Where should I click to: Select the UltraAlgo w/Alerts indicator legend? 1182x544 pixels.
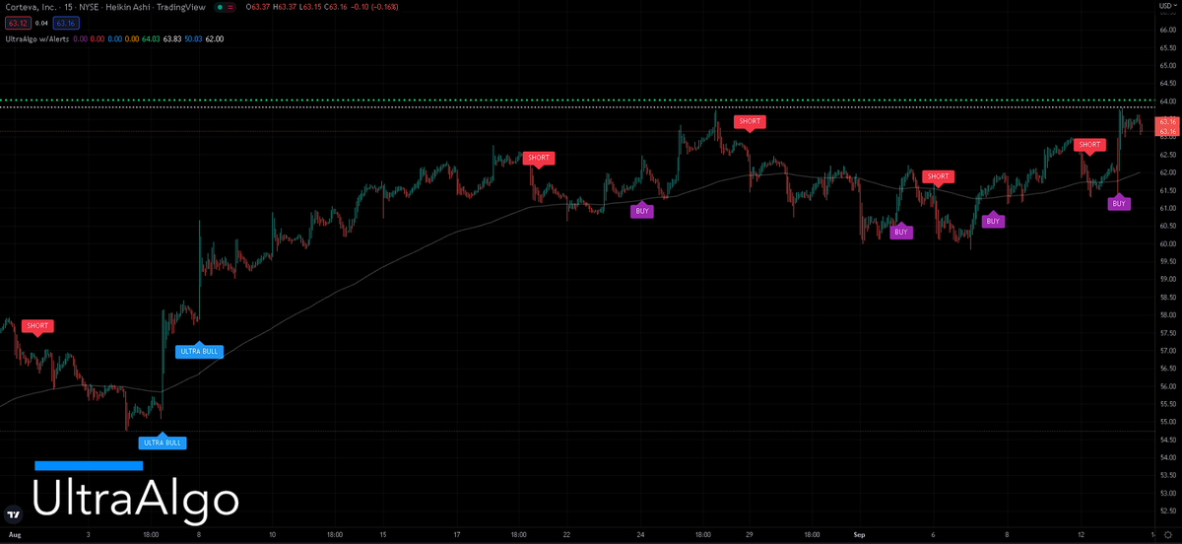click(35, 38)
